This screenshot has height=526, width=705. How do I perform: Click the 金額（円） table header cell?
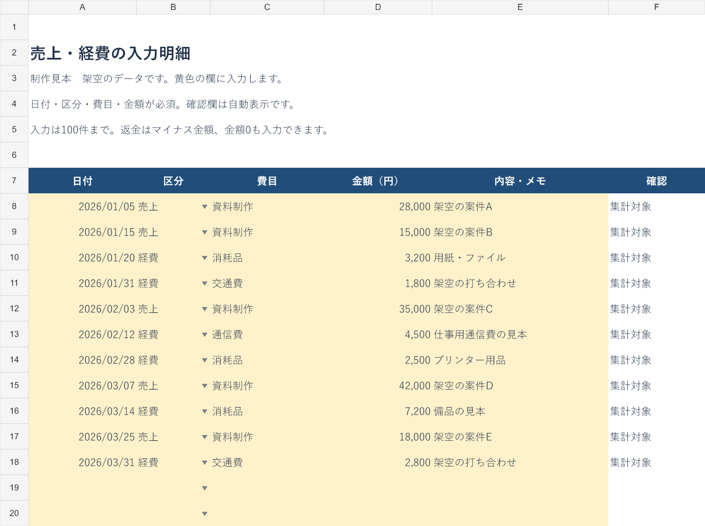point(378,181)
